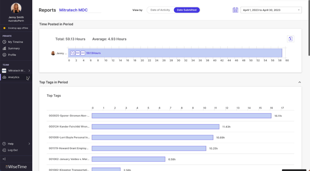Click the Mitratech MDC team name link
Image resolution: width=310 pixels, height=171 pixels.
click(x=73, y=10)
